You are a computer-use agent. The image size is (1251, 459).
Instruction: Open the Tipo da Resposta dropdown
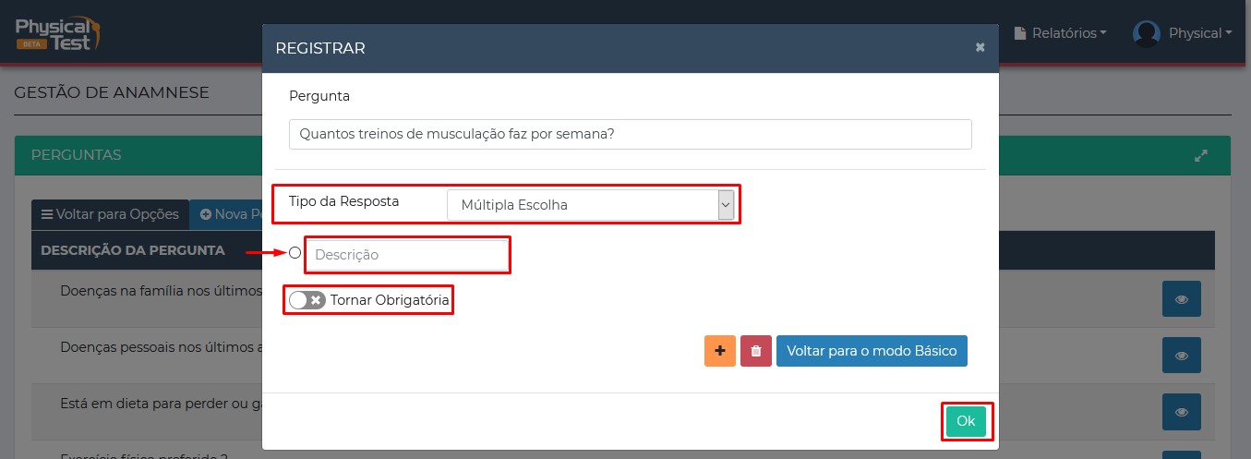[x=590, y=205]
